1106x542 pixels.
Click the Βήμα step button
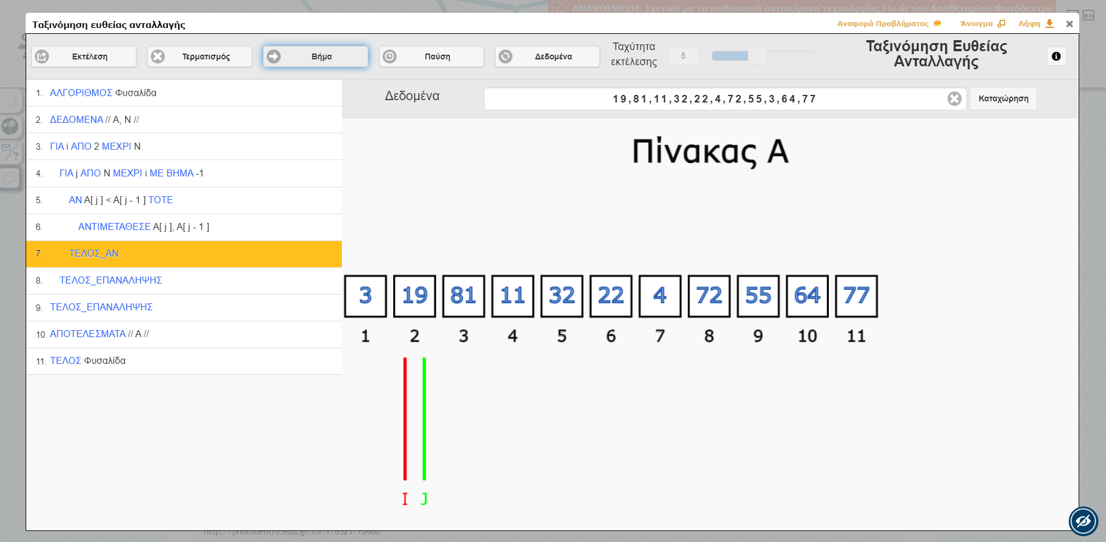pos(315,56)
